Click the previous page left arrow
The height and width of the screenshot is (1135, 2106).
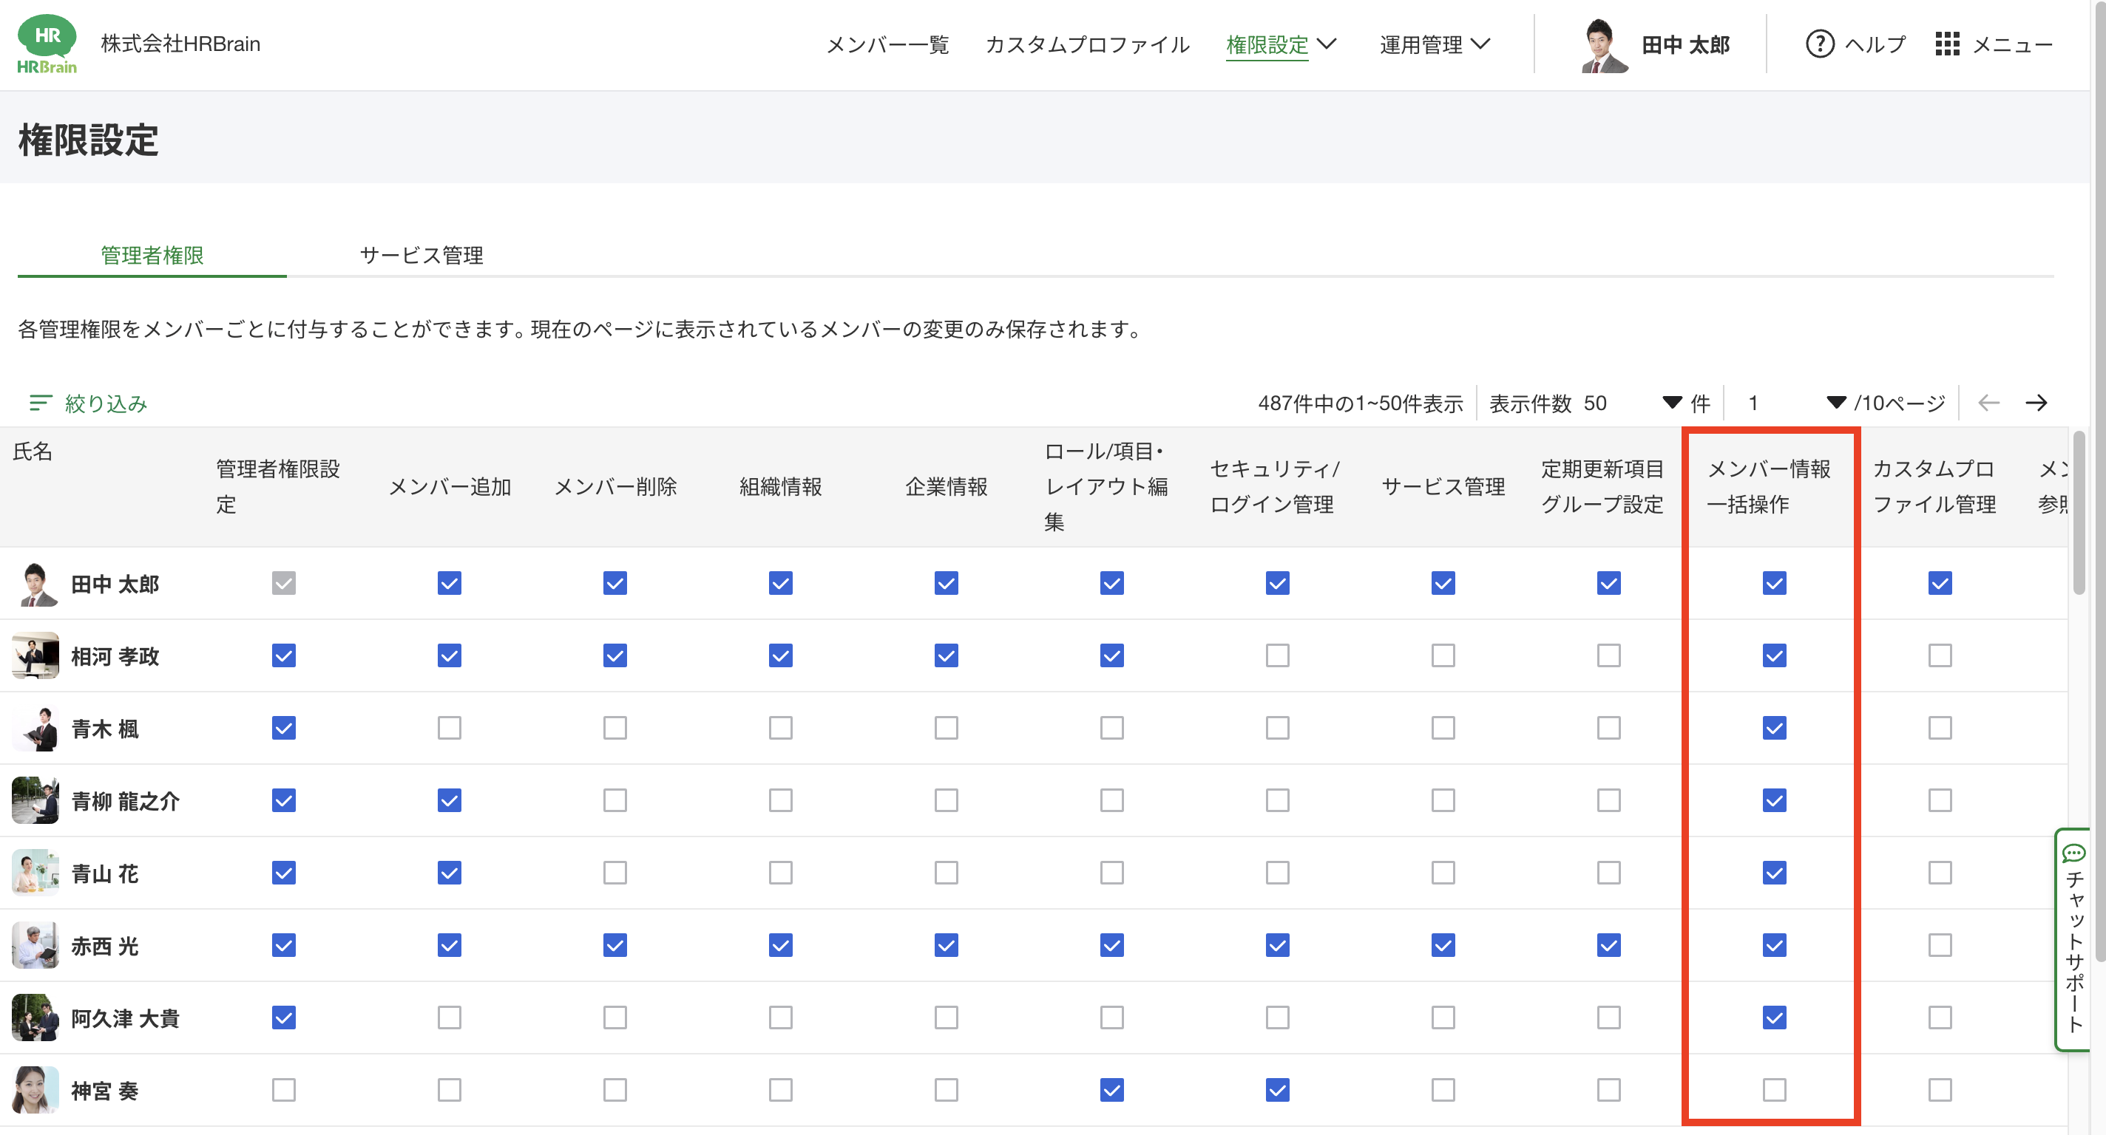(x=1988, y=403)
